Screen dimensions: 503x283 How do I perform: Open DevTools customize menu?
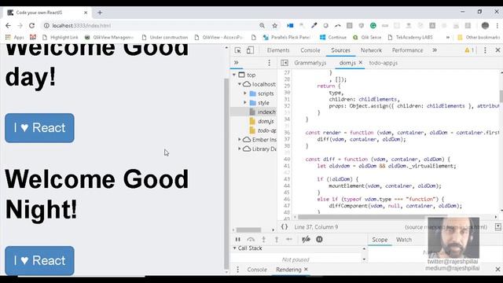click(485, 50)
